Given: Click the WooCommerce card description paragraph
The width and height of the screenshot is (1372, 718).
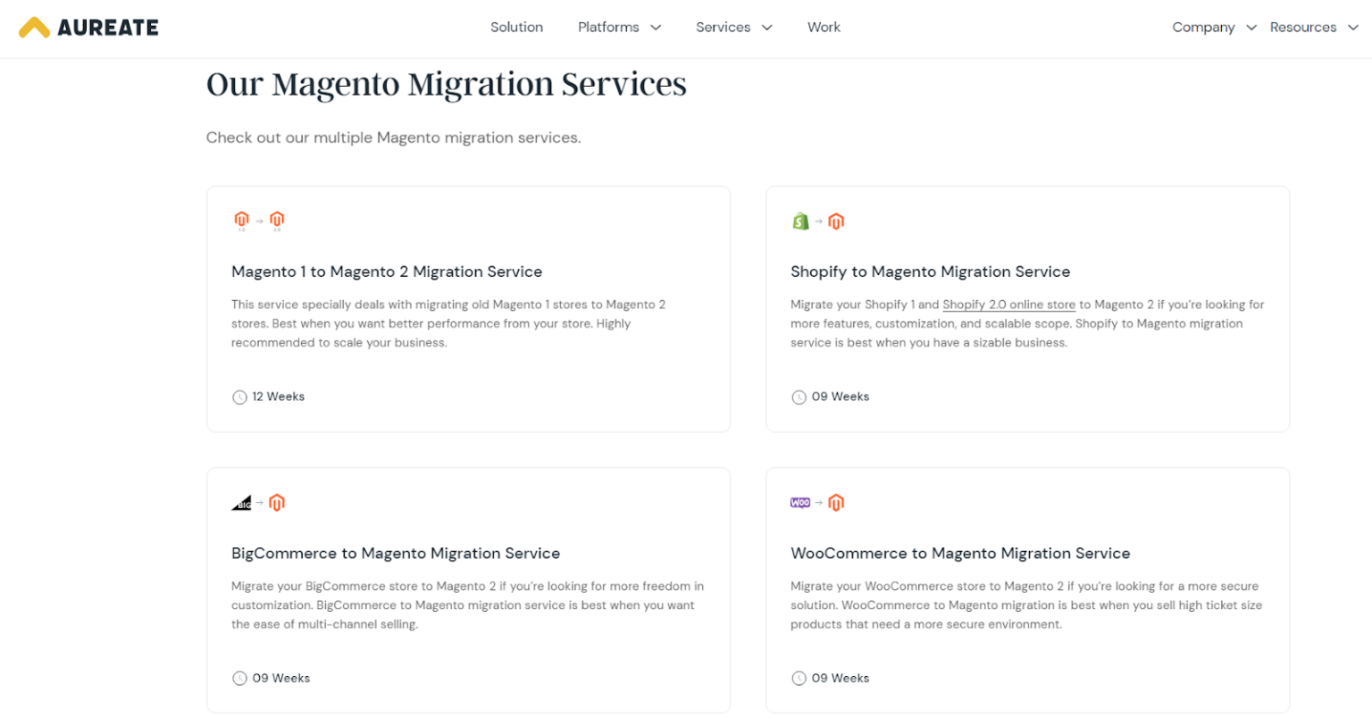Looking at the screenshot, I should [x=1026, y=605].
